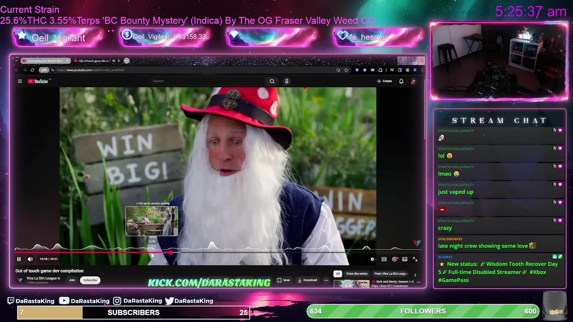The width and height of the screenshot is (573, 322).
Task: Open a new browser tab
Action: pos(127,61)
